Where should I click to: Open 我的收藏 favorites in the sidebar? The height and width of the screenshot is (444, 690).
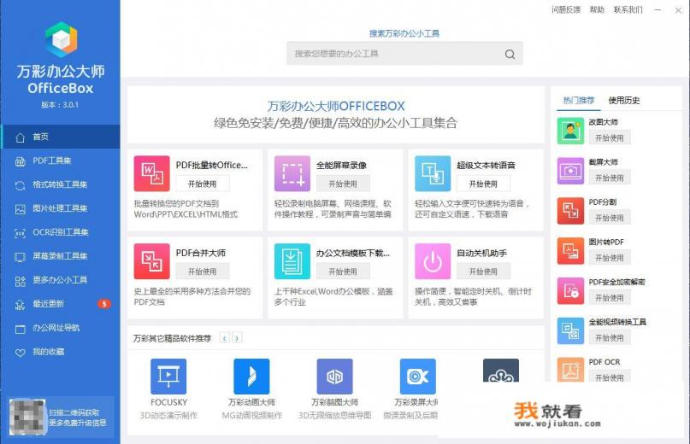coord(61,352)
